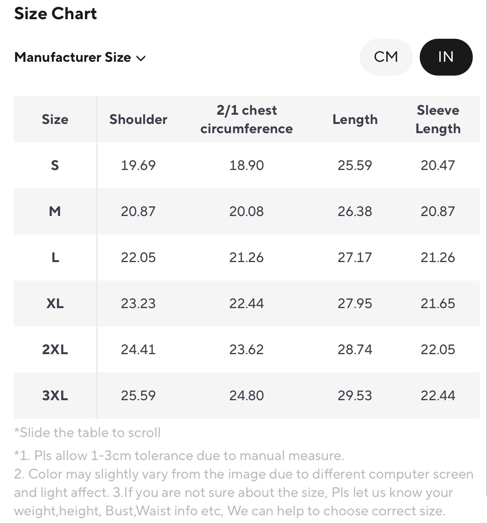487x523 pixels.
Task: Select the 3XL size row label
Action: pyautogui.click(x=55, y=396)
